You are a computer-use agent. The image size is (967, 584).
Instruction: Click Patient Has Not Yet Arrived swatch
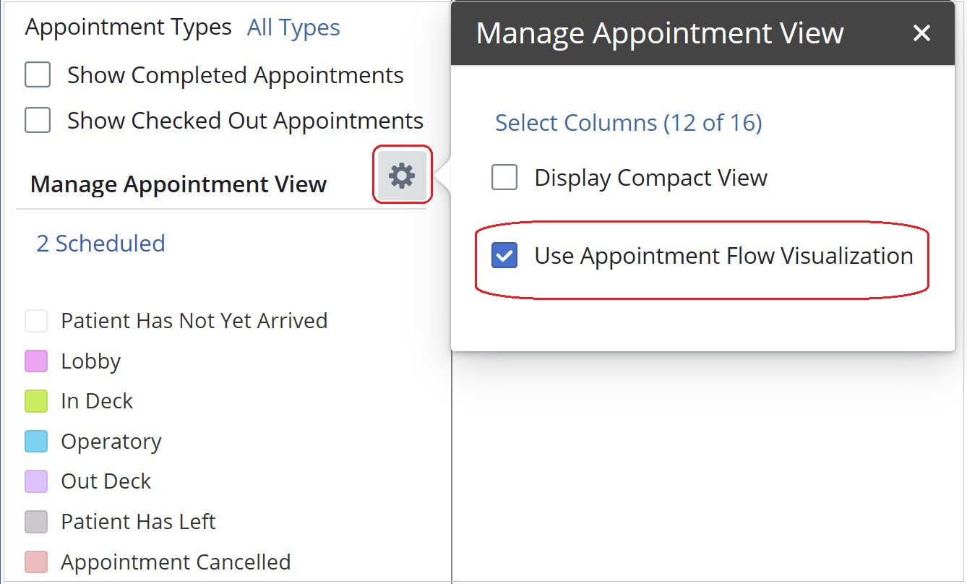[x=36, y=320]
